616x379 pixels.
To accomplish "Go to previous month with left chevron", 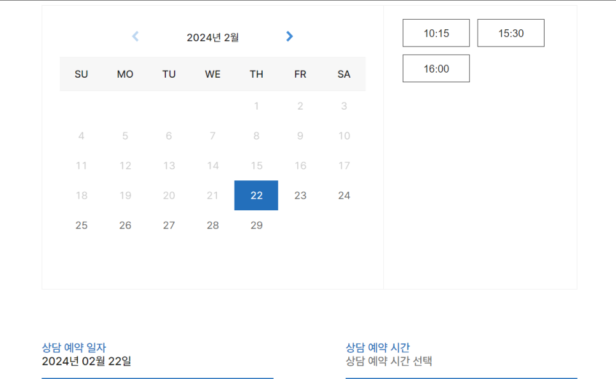I will 135,36.
